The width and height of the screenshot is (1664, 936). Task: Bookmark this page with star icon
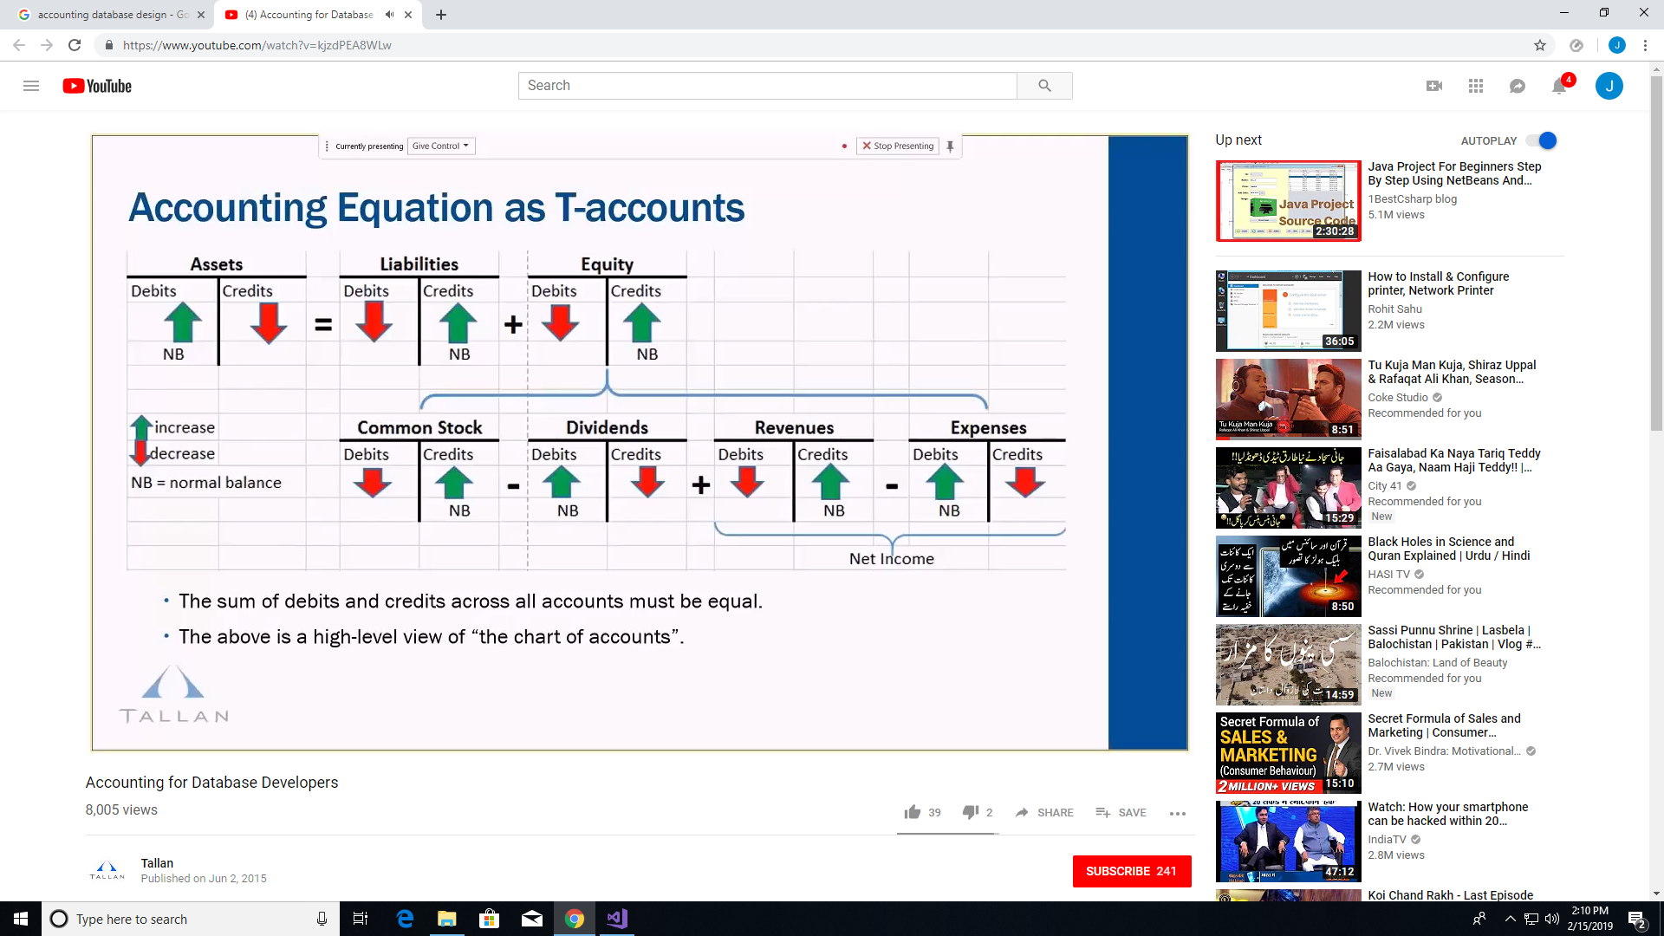click(1540, 45)
